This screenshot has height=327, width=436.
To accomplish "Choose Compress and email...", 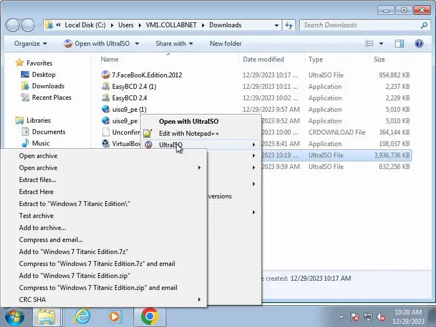I will pyautogui.click(x=51, y=239).
